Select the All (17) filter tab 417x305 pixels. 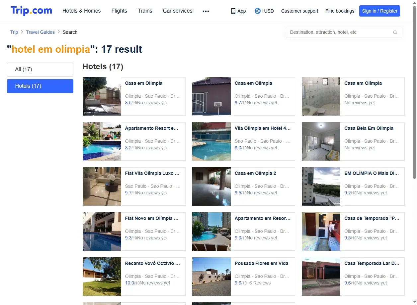(x=40, y=70)
